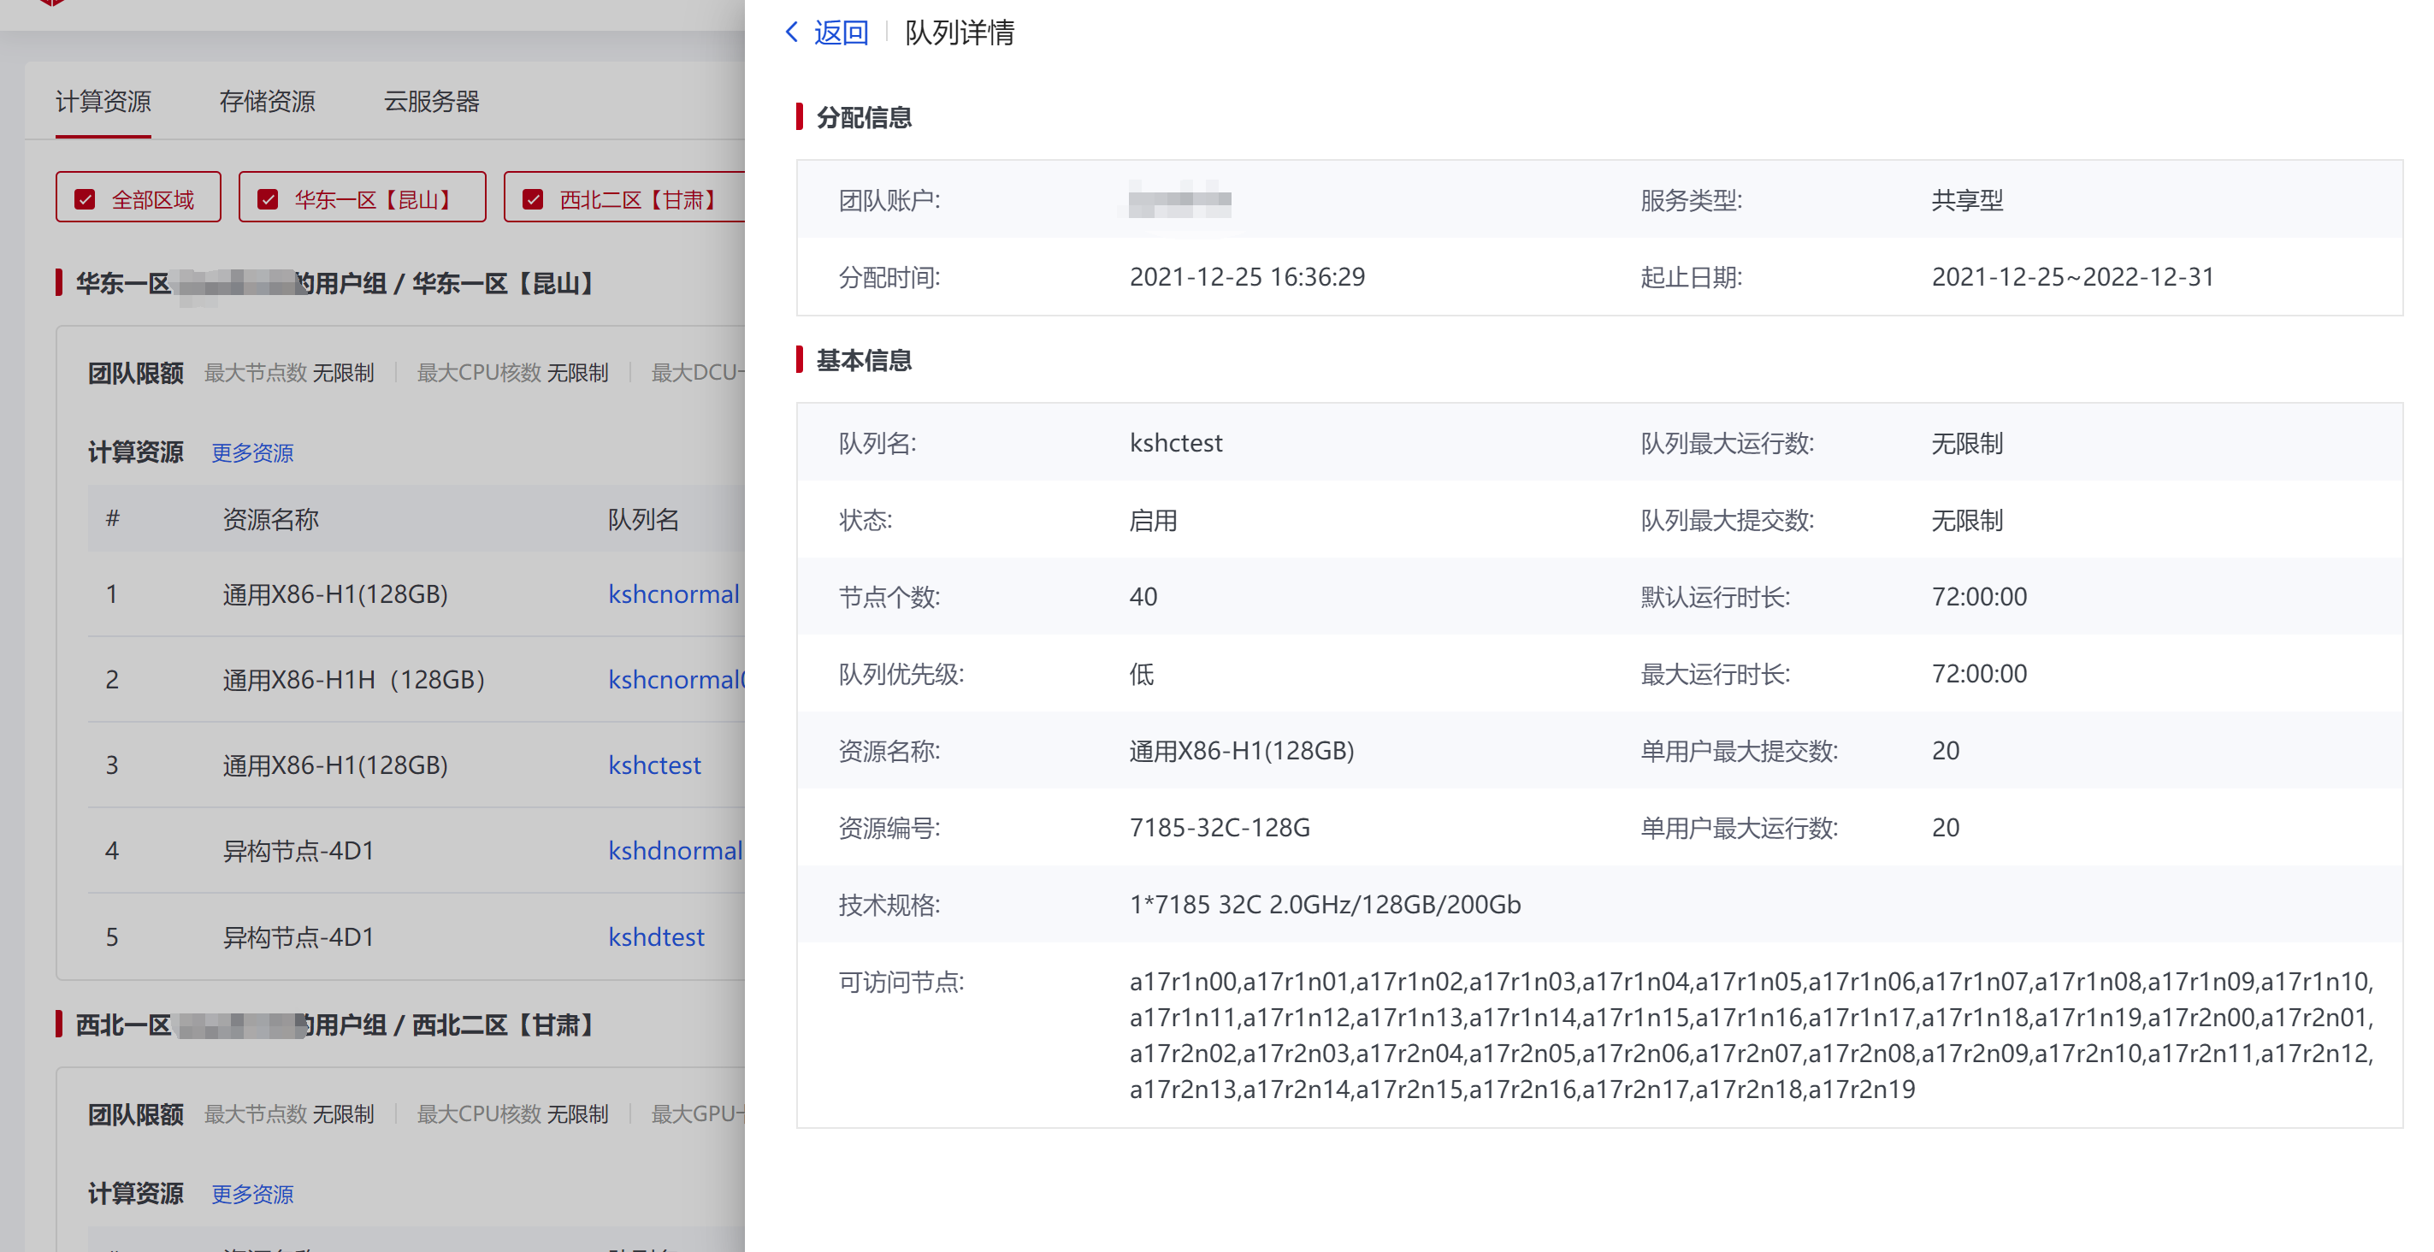This screenshot has width=2434, height=1252.
Task: Click the node count value 40
Action: pos(1143,597)
